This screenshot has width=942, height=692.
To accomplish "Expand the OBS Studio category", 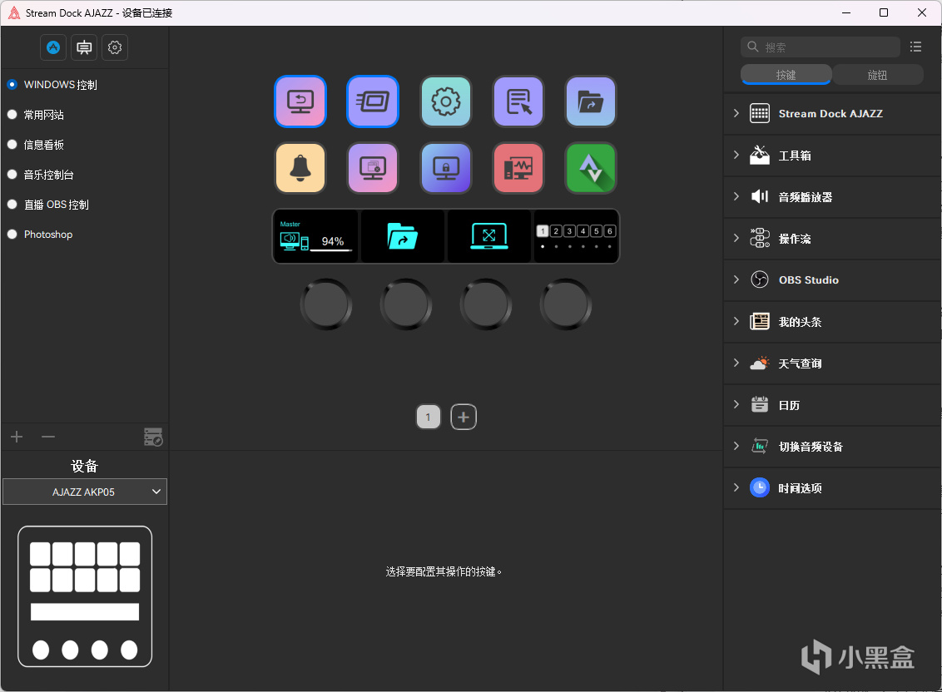I will coord(736,279).
